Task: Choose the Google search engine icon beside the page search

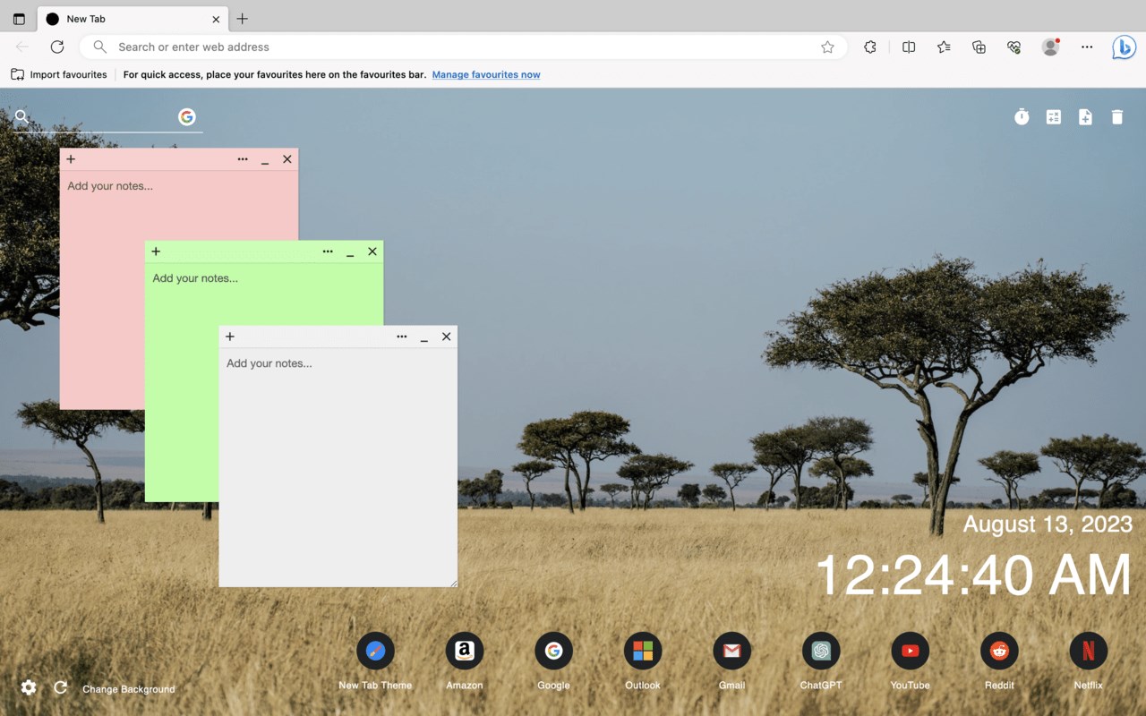Action: coord(186,116)
